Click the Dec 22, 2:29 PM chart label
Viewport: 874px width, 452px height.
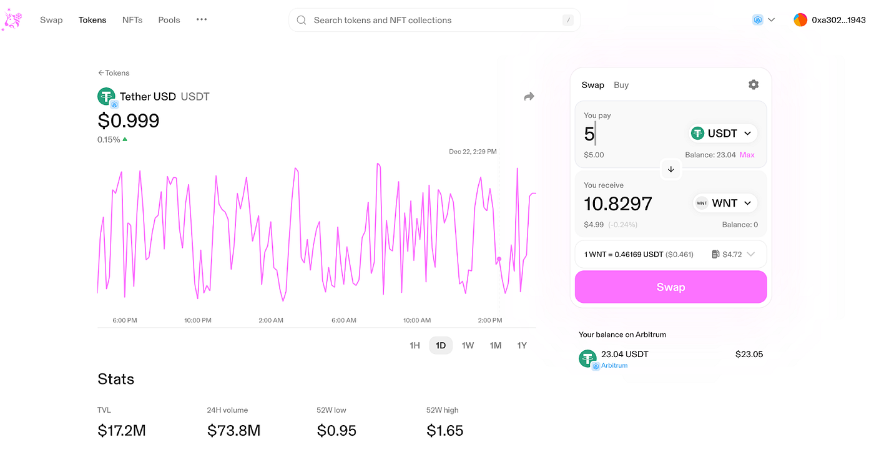click(x=473, y=152)
